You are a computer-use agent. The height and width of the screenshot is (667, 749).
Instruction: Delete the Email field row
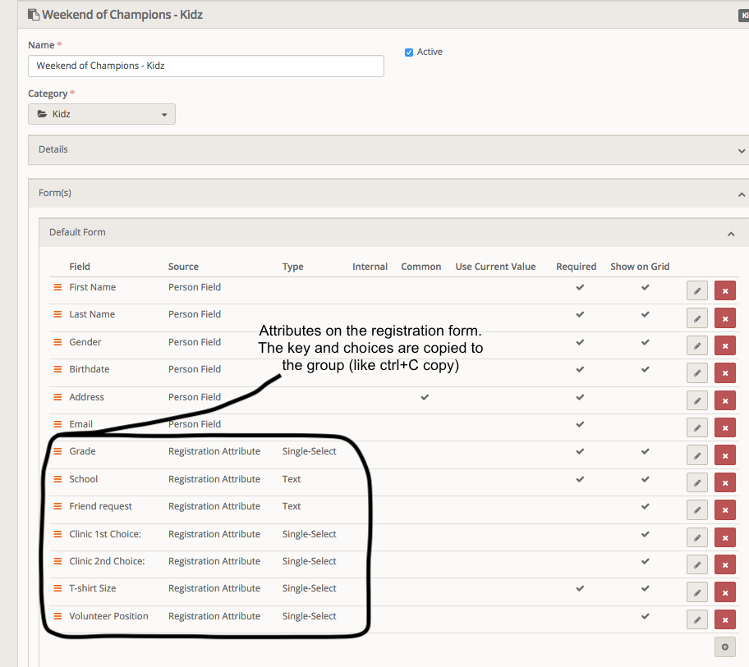[x=724, y=427]
